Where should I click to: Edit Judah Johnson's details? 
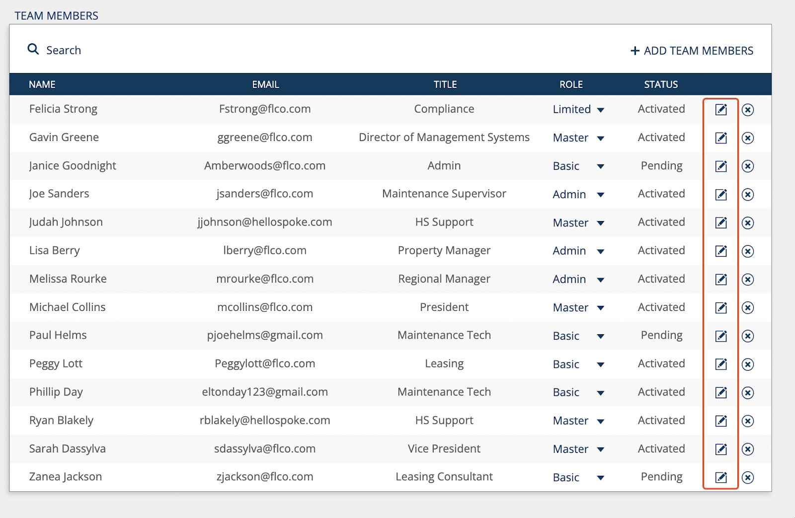(721, 222)
